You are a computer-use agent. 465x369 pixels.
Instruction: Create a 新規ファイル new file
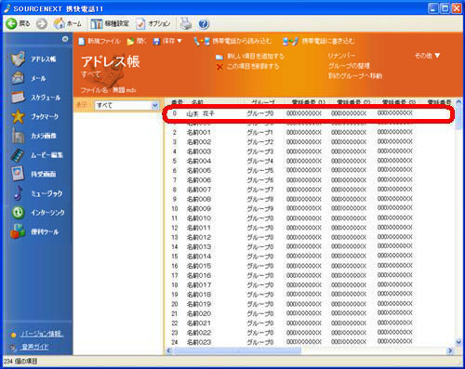pyautogui.click(x=100, y=41)
